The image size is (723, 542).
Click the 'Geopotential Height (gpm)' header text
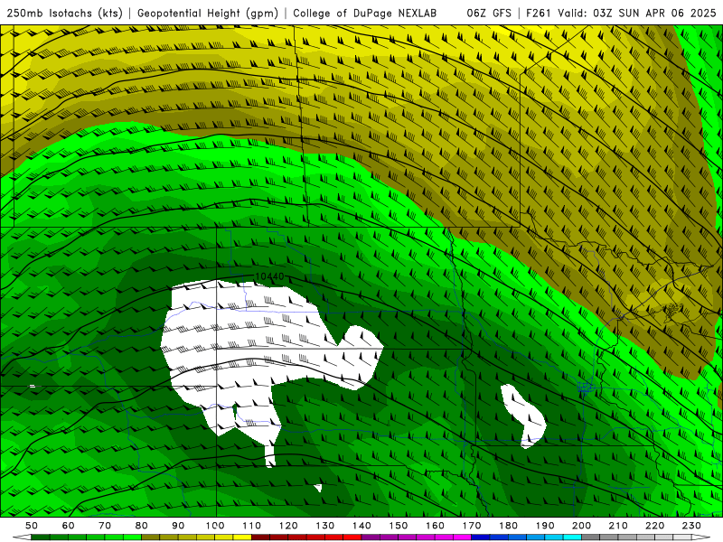coord(208,13)
